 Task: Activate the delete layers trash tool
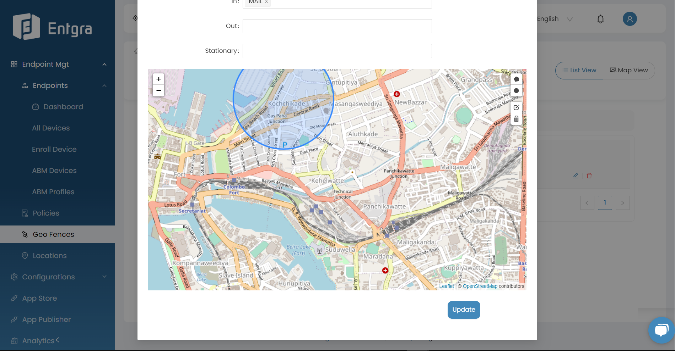[516, 119]
